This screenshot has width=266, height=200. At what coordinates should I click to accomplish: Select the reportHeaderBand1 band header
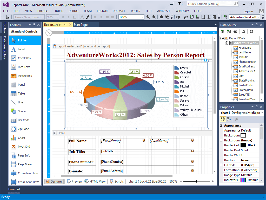132,46
